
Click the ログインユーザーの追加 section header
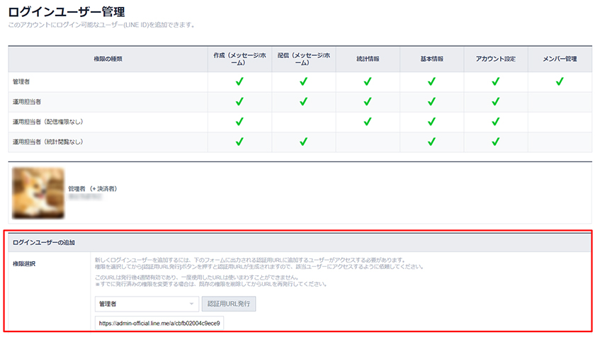click(45, 242)
